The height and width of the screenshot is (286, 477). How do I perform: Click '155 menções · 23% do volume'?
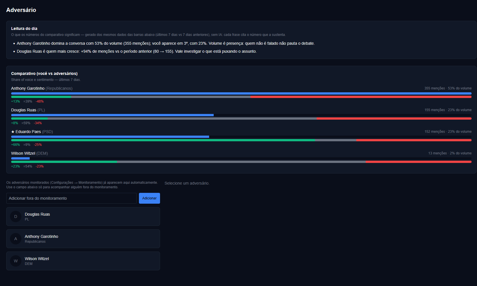(448, 110)
